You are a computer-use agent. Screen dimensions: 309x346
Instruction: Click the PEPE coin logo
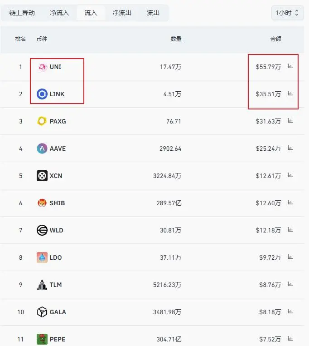pyautogui.click(x=42, y=339)
